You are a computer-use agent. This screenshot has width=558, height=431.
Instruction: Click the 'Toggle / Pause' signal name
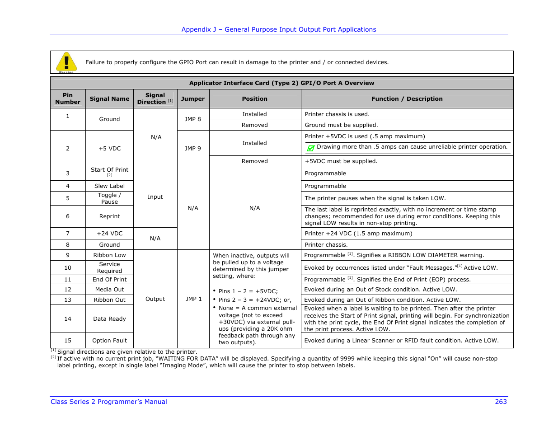110,198
